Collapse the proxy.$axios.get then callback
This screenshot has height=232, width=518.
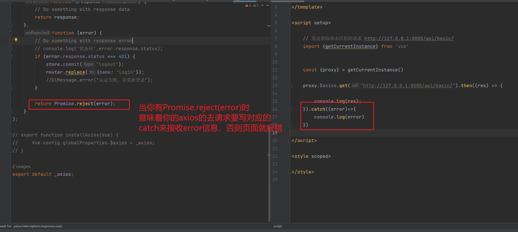(290, 86)
